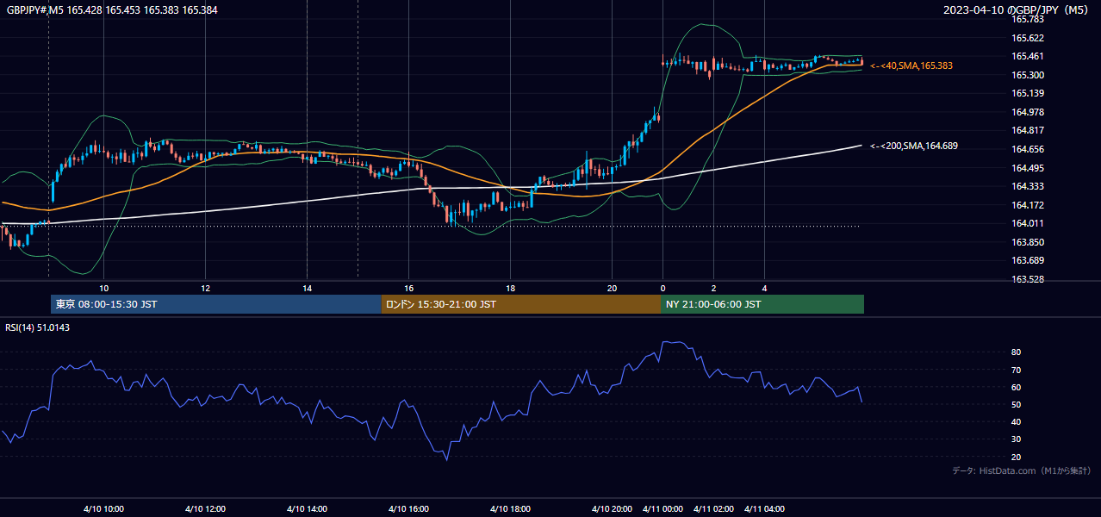Select the 東京 08:00-15:30 JST session bar
This screenshot has width=1101, height=517.
point(216,304)
